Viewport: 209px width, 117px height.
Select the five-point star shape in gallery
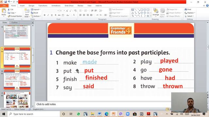[148, 16]
